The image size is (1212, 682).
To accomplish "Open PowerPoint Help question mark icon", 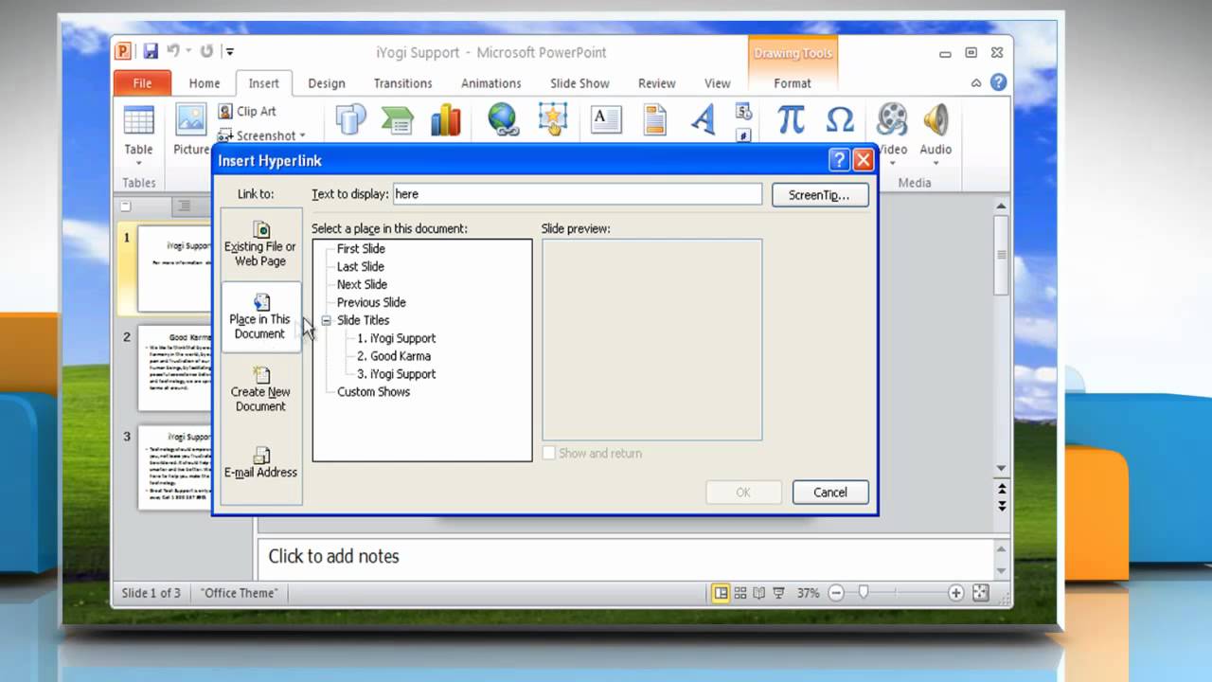I will [x=998, y=82].
